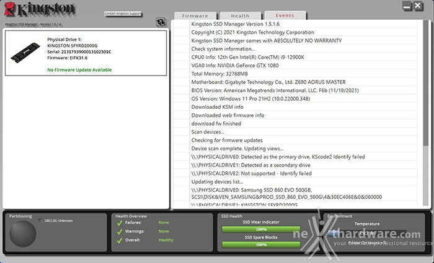Screen dimensions: 434x263
Task: Click the Partitioning panel heading
Action: click(20, 216)
